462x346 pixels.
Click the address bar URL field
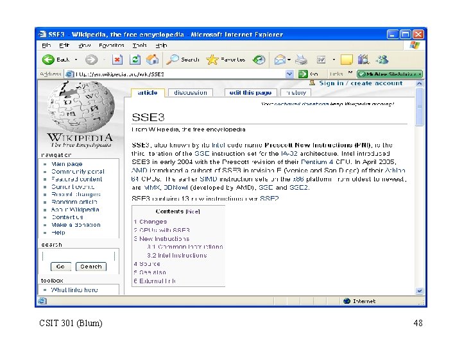pos(179,74)
